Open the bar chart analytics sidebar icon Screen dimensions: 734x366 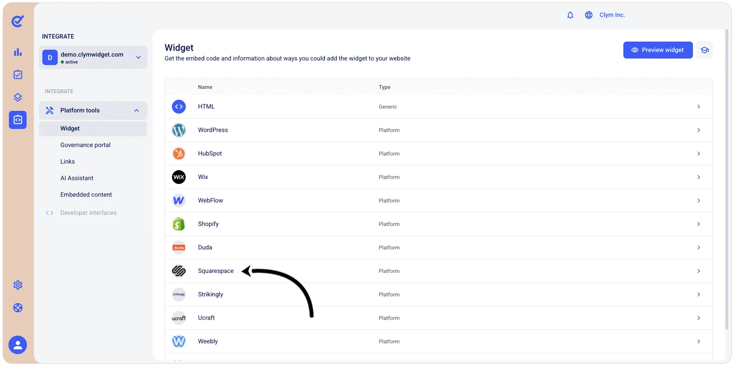(18, 52)
